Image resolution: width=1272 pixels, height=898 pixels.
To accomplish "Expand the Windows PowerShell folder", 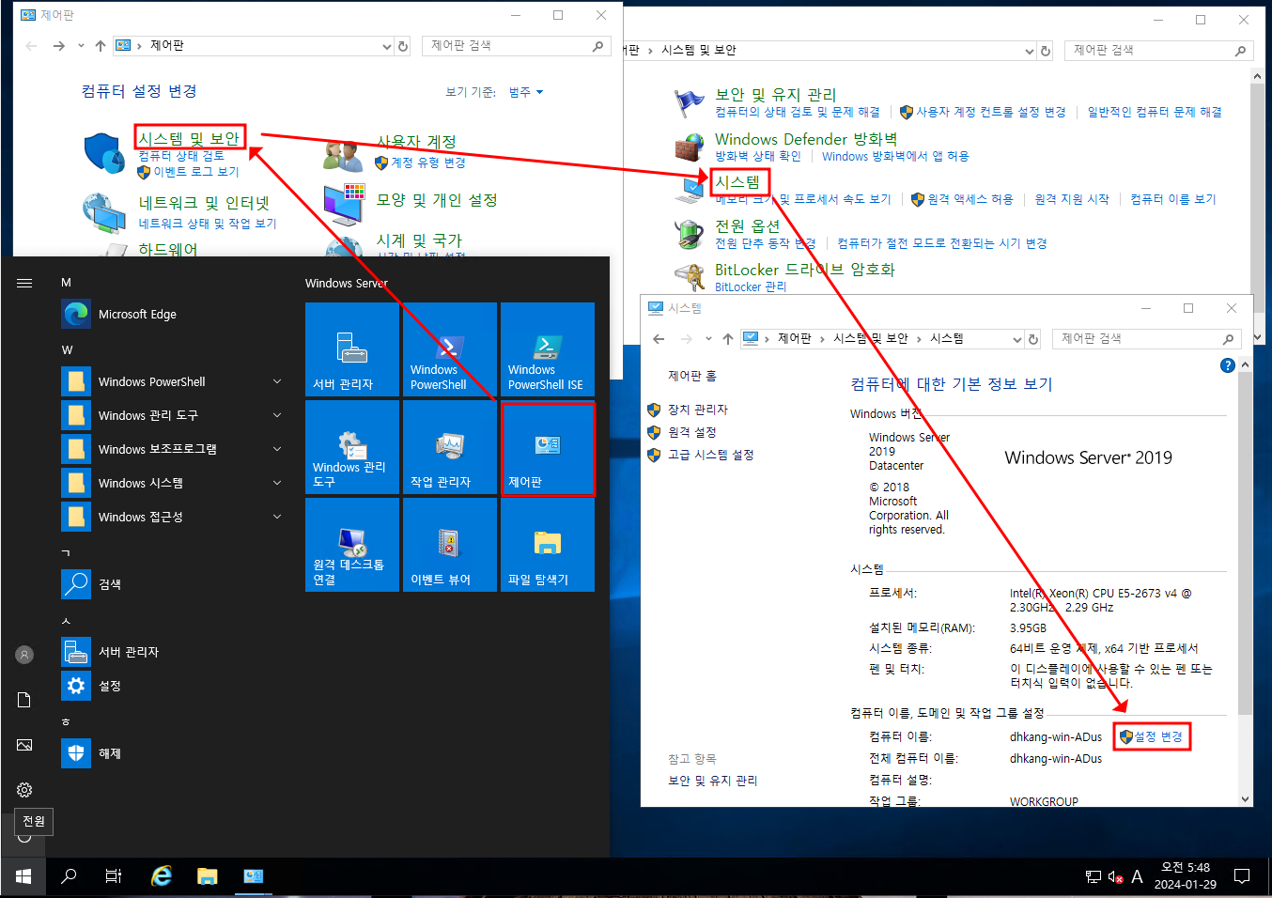I will (x=277, y=381).
